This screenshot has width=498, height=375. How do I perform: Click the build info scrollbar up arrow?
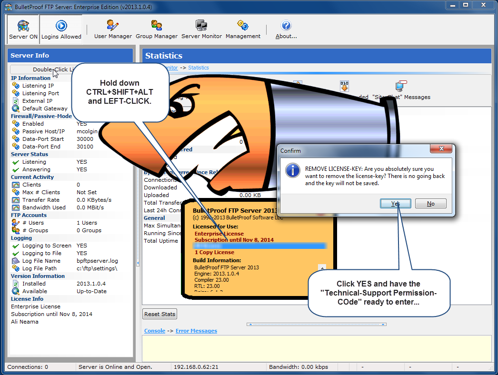tap(322, 267)
